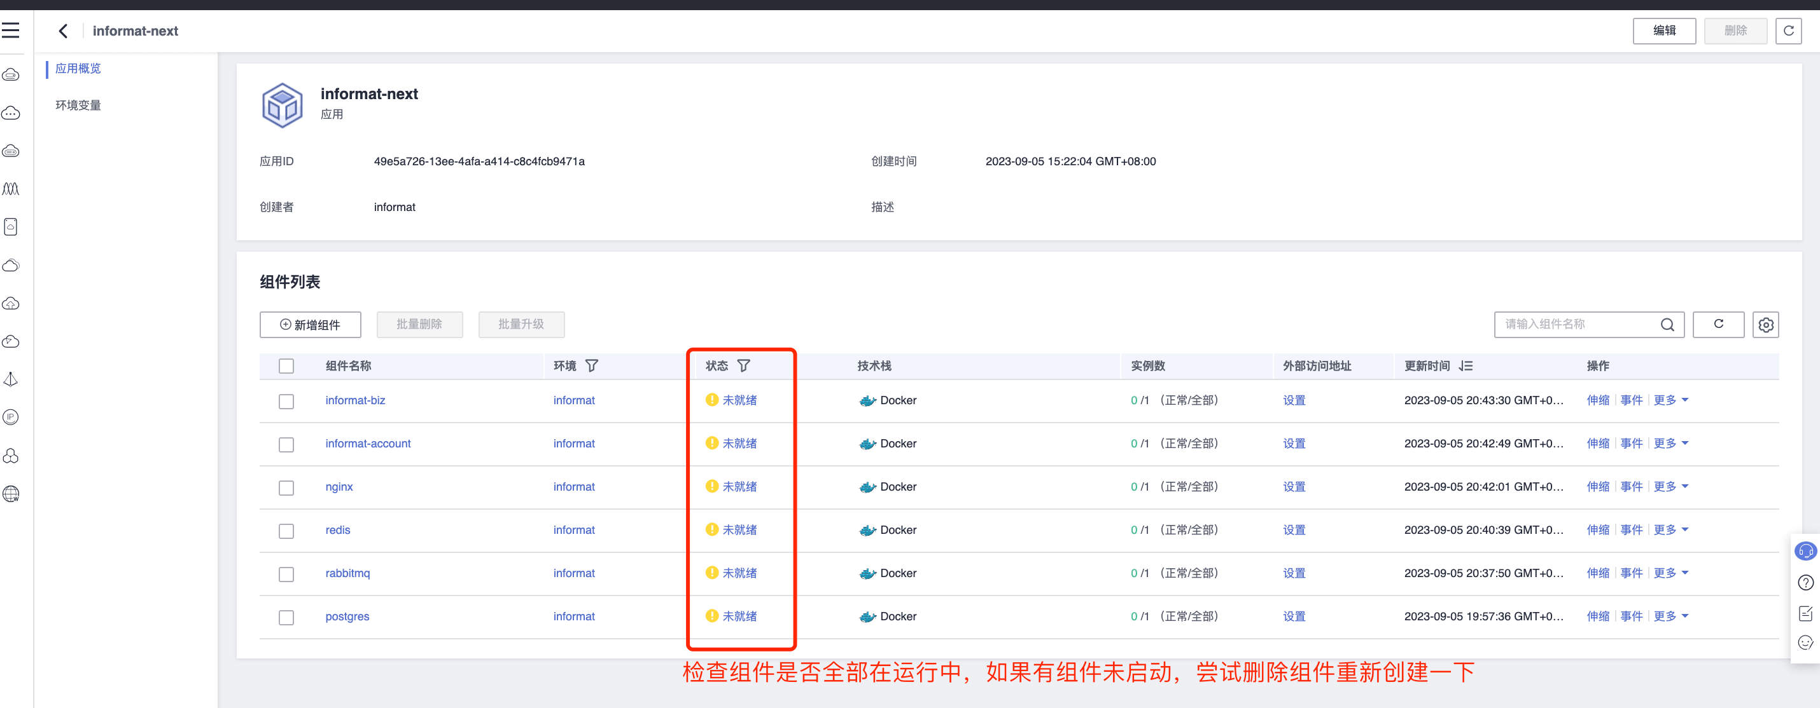Open customer service headset icon
Screen dimensions: 1820x708
coord(1805,550)
